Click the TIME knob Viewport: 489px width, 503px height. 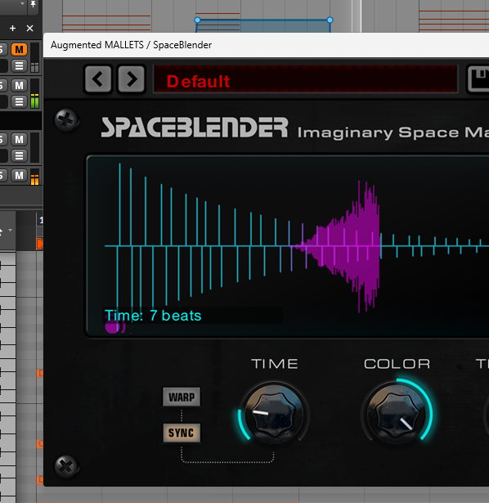(275, 414)
